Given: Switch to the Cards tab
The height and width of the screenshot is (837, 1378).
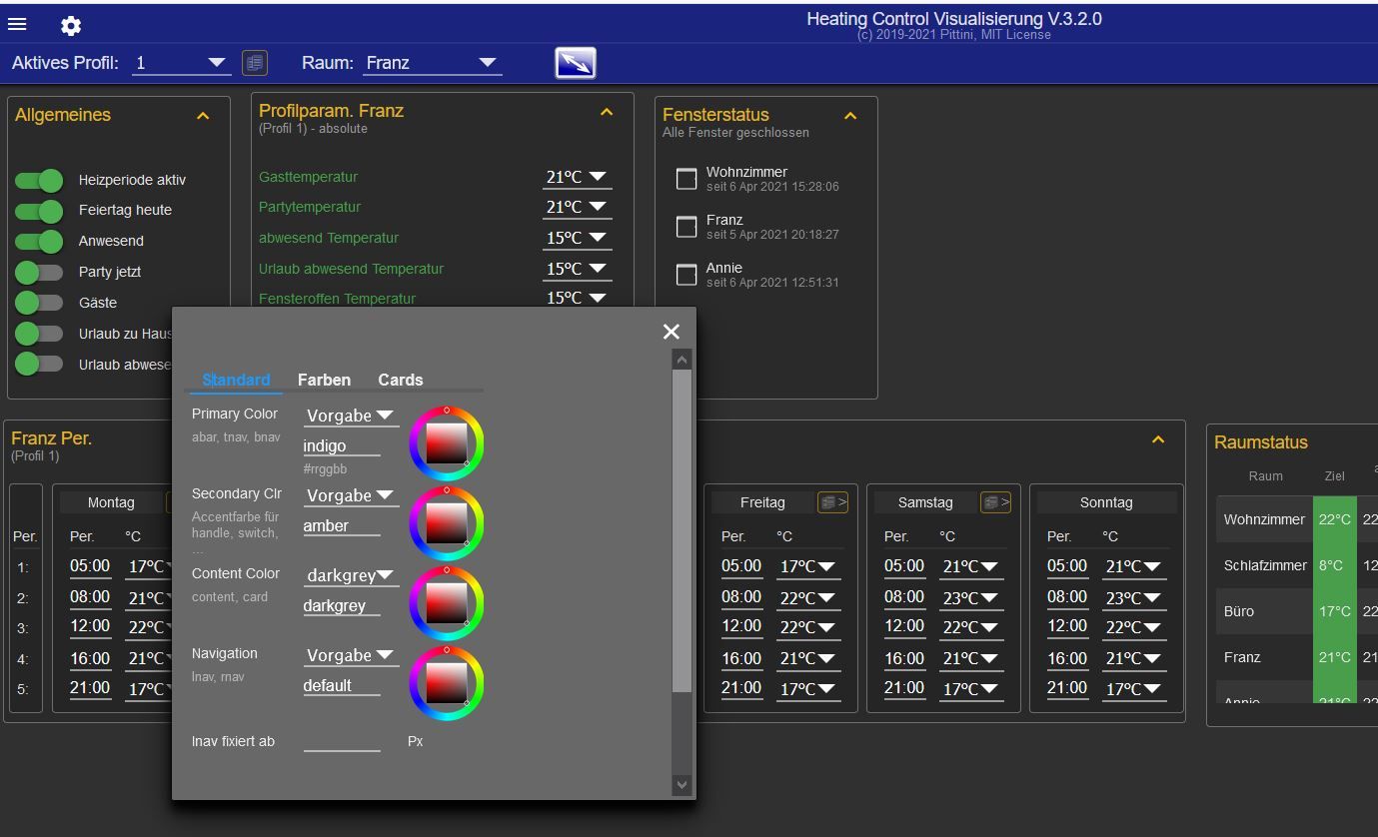Looking at the screenshot, I should [400, 380].
